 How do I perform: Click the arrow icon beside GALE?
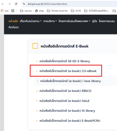pos(37,101)
